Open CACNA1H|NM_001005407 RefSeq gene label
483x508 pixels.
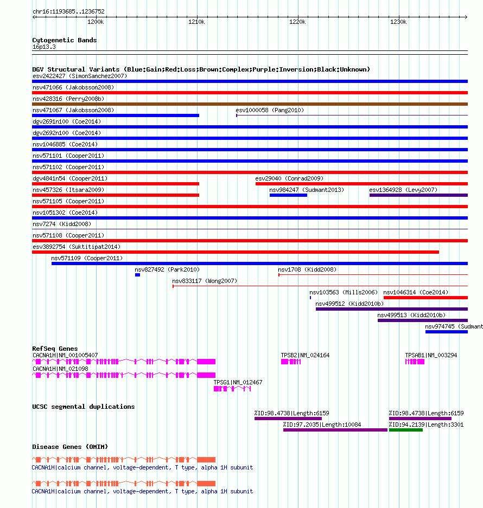[65, 356]
